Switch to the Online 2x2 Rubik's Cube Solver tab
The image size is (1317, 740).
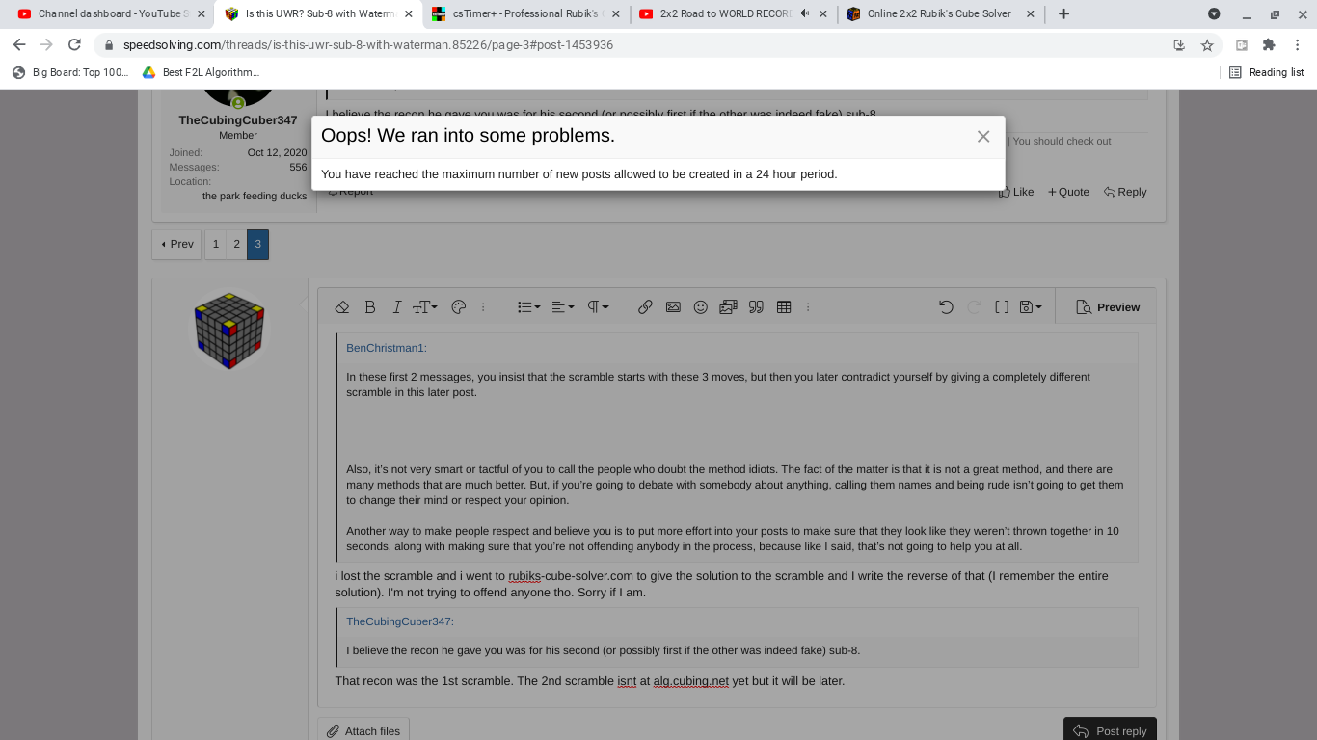(940, 14)
